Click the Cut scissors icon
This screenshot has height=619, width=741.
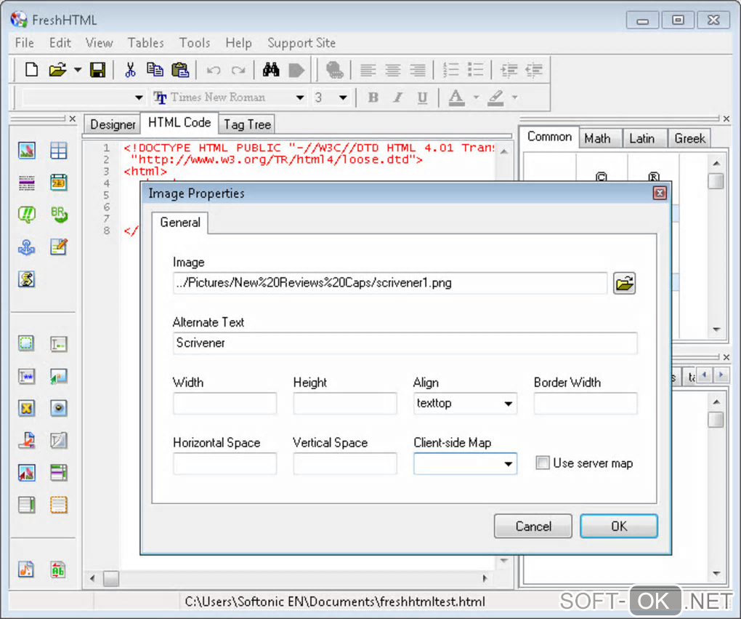[x=130, y=70]
